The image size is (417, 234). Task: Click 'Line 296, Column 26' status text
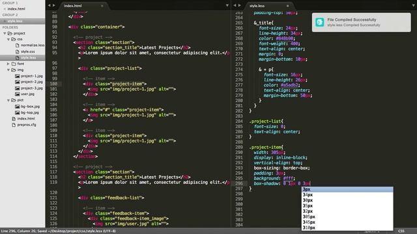tap(18, 231)
